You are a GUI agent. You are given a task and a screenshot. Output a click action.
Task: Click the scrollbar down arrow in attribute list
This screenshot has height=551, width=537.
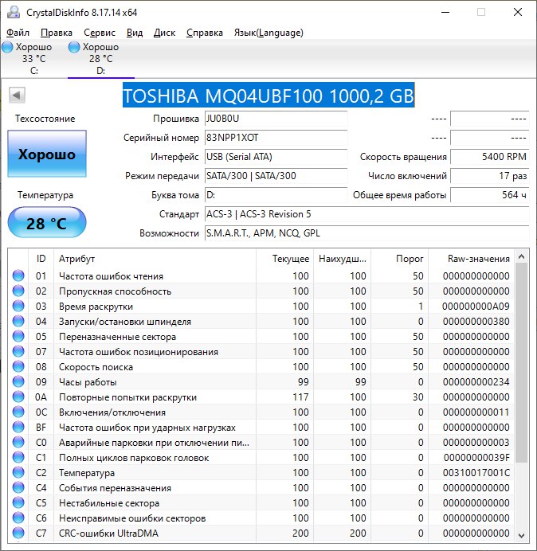tap(522, 535)
